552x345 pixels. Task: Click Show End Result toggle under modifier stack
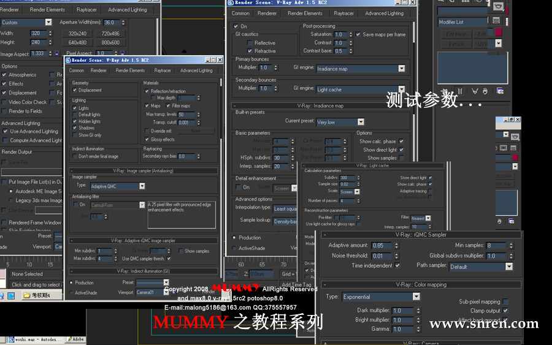(x=460, y=91)
